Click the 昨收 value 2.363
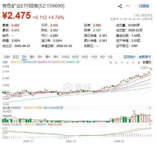This screenshot has height=145, width=156. [x=54, y=30]
